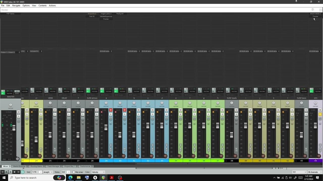Open ROUTING on track h
The width and height of the screenshot is (323, 181).
click(220, 90)
